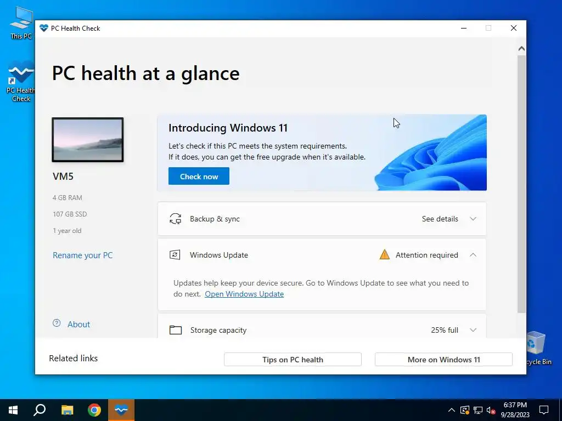Image resolution: width=562 pixels, height=421 pixels.
Task: Collapse the Windows Update section chevron
Action: coord(473,255)
